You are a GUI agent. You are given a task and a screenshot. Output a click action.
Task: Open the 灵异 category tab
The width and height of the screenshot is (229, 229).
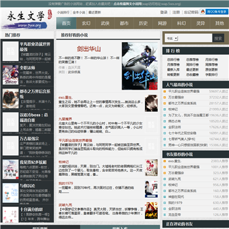point(200,23)
